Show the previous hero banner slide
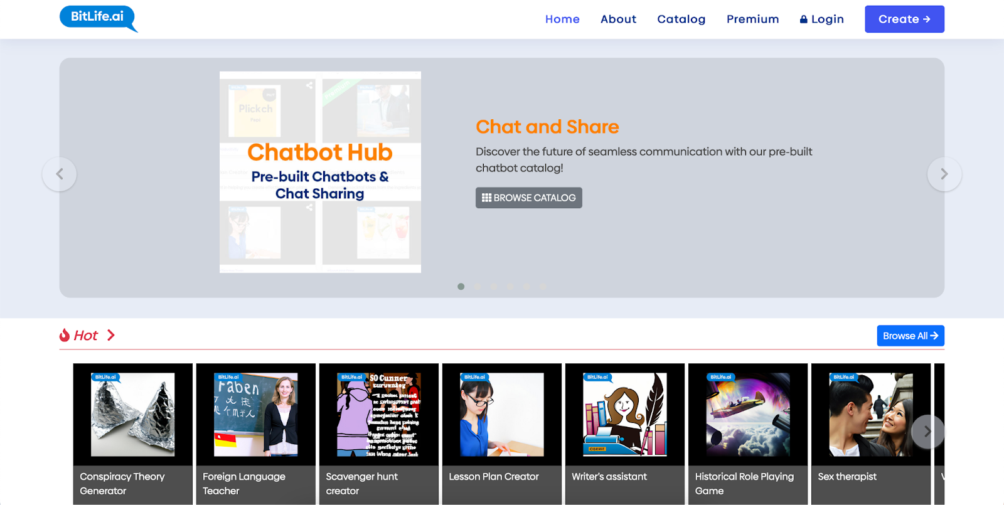 point(60,174)
